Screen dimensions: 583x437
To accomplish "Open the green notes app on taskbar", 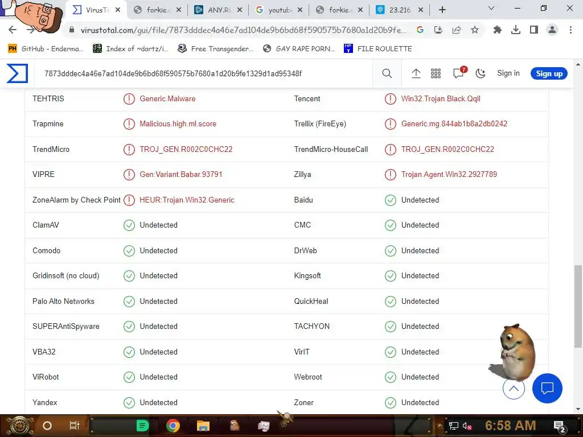I will 142,426.
